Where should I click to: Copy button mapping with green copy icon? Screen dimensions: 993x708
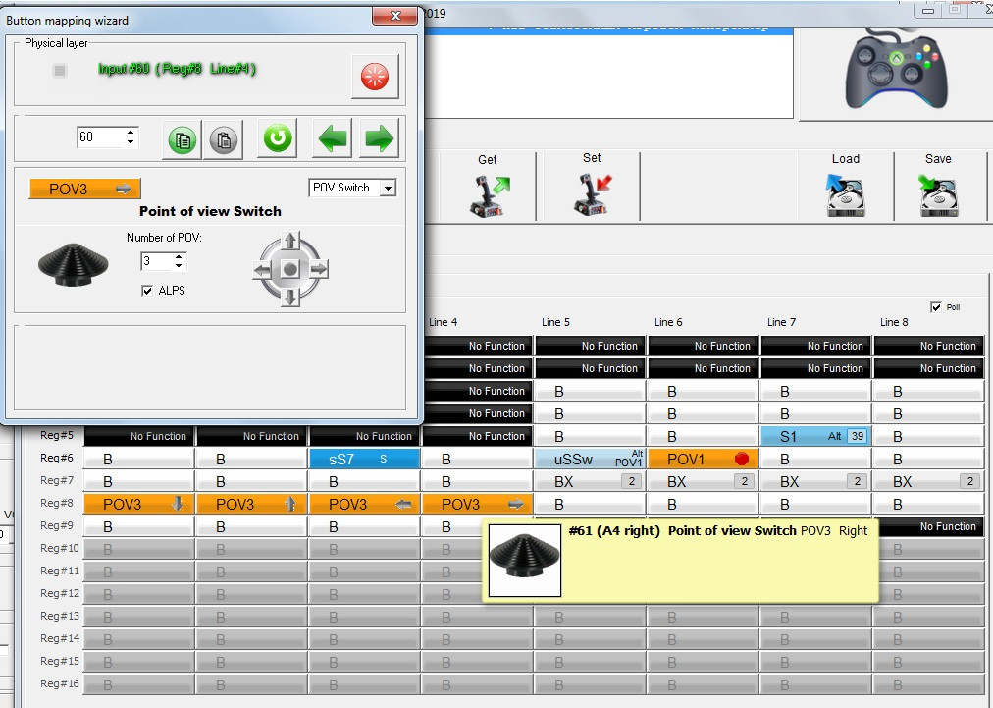183,139
